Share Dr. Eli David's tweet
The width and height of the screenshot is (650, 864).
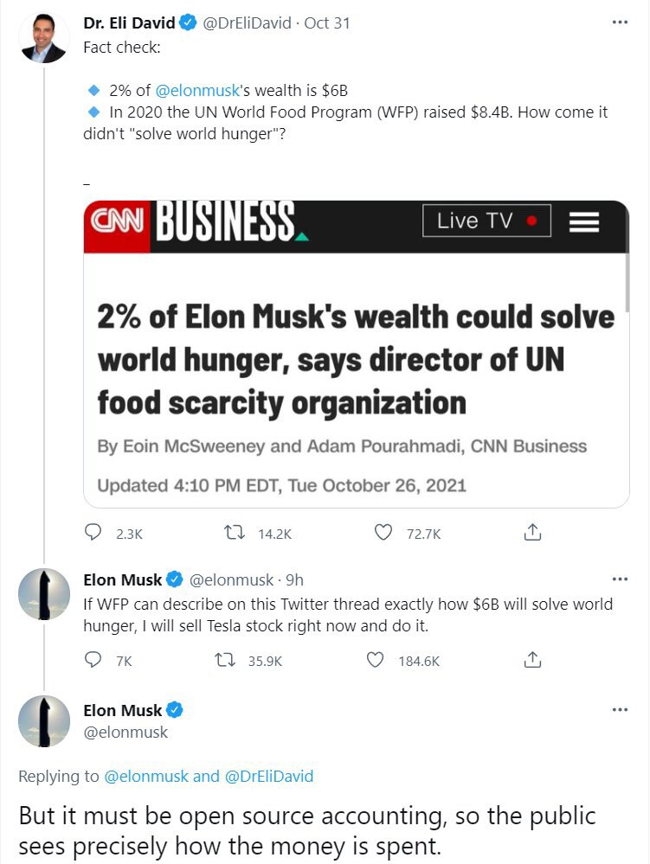(531, 534)
